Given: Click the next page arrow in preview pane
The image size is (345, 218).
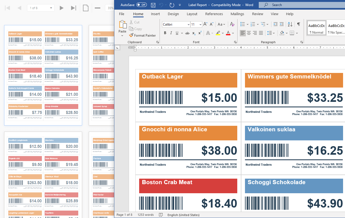Looking at the screenshot, I should [61, 8].
